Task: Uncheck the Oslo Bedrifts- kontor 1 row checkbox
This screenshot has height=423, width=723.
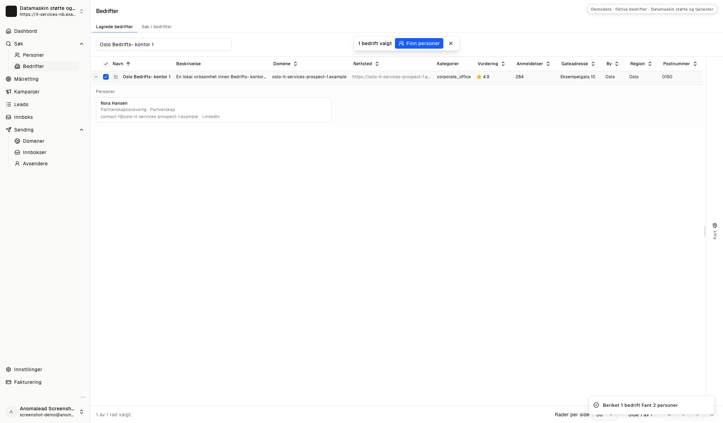Action: coord(106,77)
